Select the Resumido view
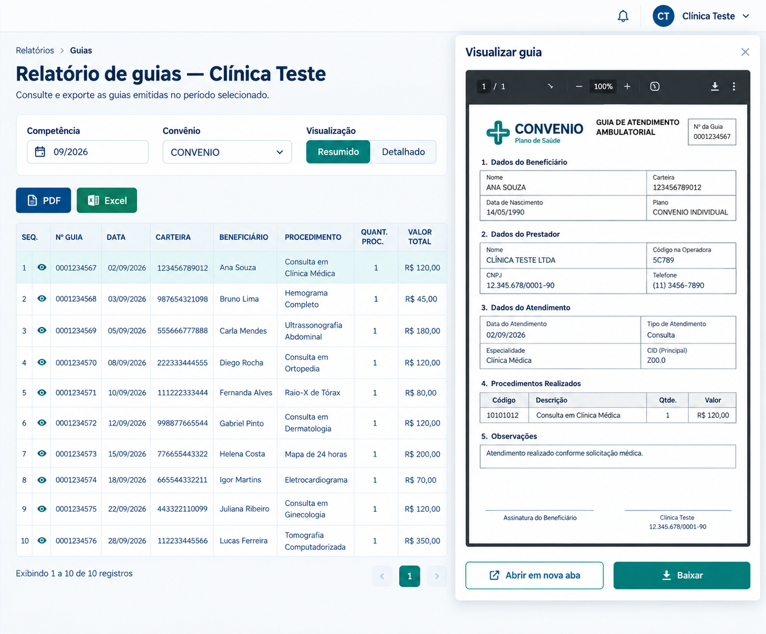Image resolution: width=766 pixels, height=634 pixels. click(x=338, y=152)
